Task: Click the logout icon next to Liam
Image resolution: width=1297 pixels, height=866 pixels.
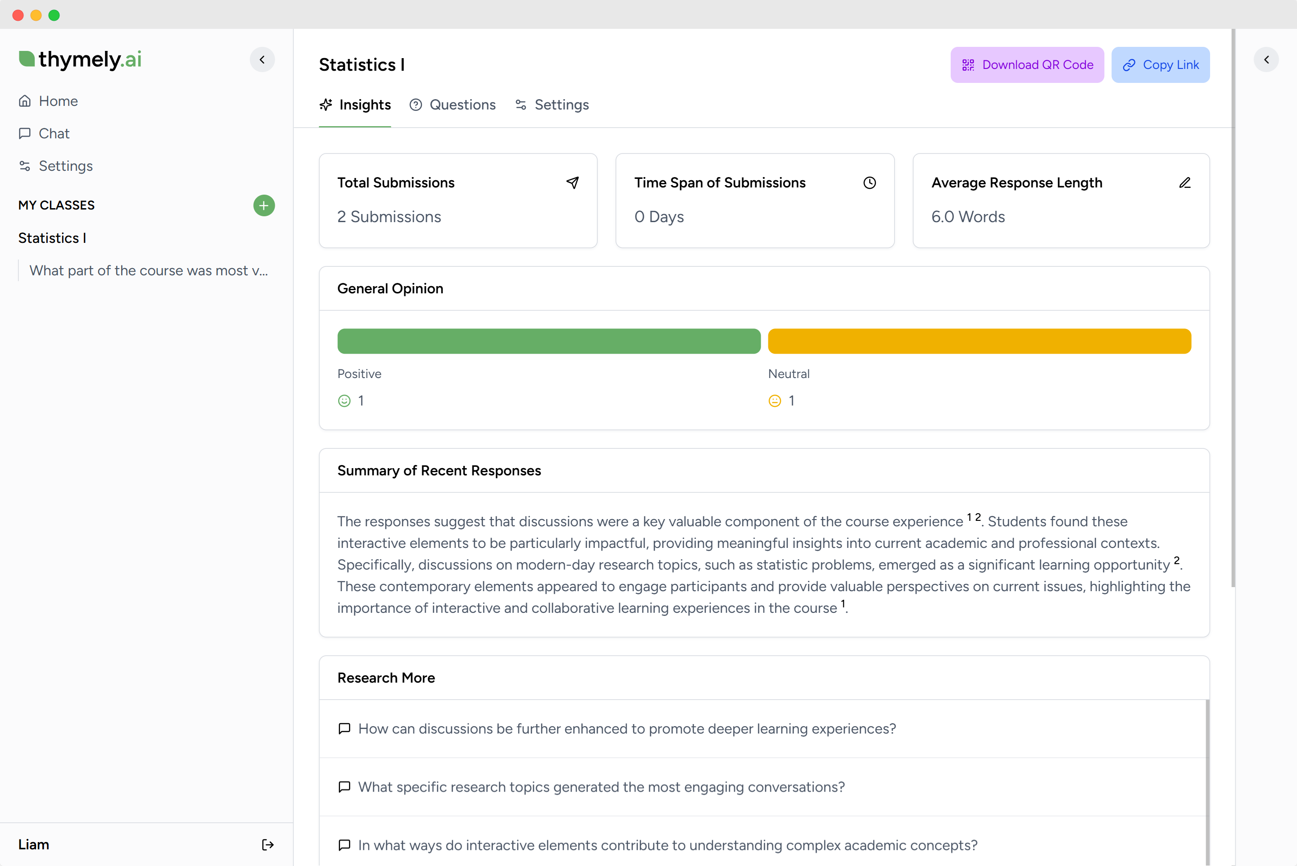Action: click(x=268, y=844)
